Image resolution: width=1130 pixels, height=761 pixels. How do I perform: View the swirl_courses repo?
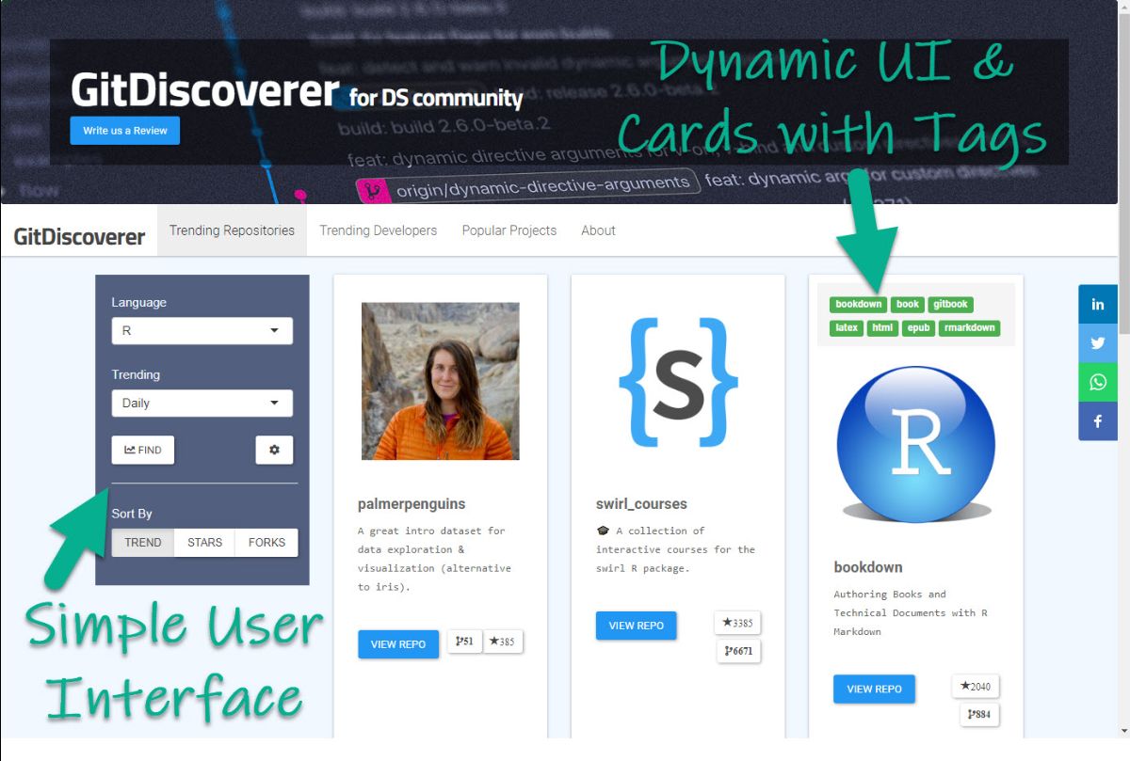pos(637,626)
